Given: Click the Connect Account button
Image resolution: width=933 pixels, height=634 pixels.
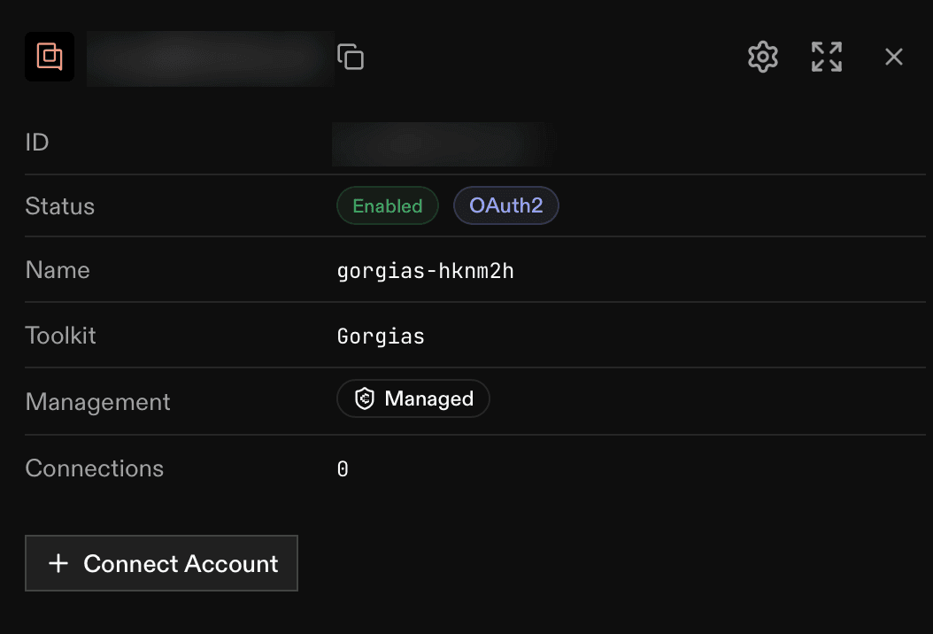Looking at the screenshot, I should [x=161, y=563].
